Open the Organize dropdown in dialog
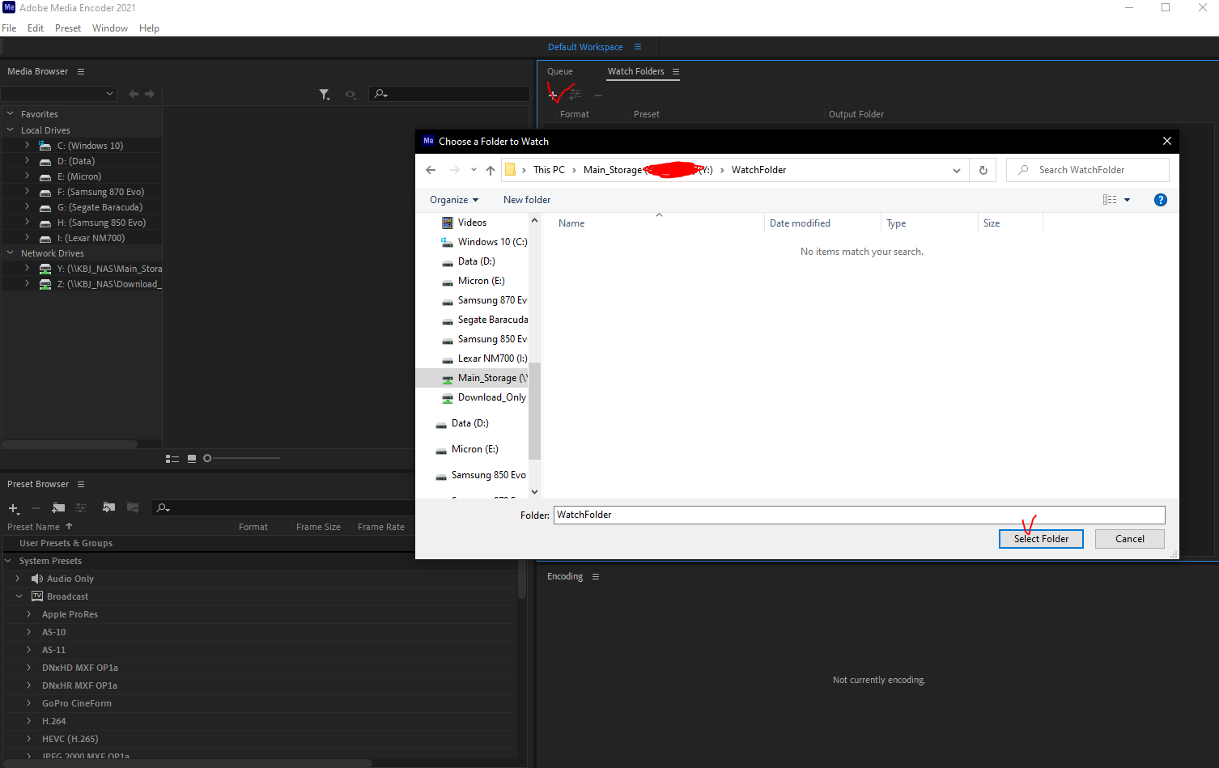The image size is (1219, 768). click(x=454, y=200)
